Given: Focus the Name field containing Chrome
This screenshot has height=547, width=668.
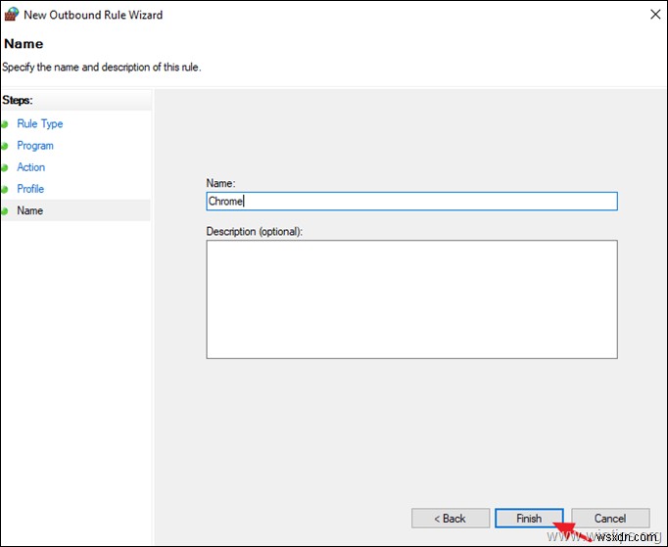Looking at the screenshot, I should click(412, 202).
